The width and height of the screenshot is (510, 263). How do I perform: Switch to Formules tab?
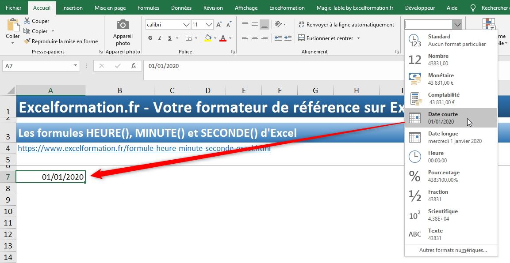pyautogui.click(x=148, y=8)
